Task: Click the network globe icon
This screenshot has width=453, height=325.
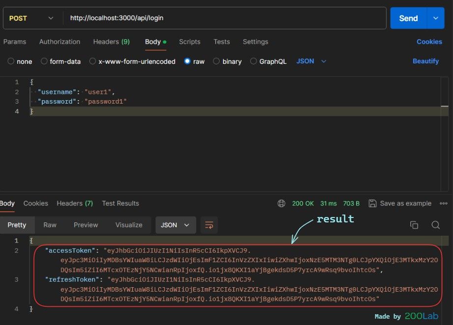Action: tap(282, 203)
